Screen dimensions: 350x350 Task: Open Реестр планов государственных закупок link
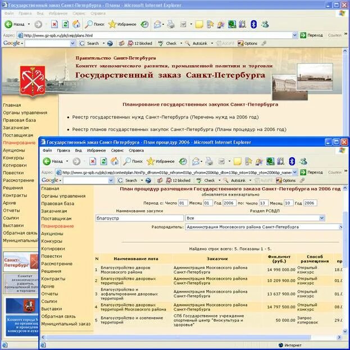[179, 129]
